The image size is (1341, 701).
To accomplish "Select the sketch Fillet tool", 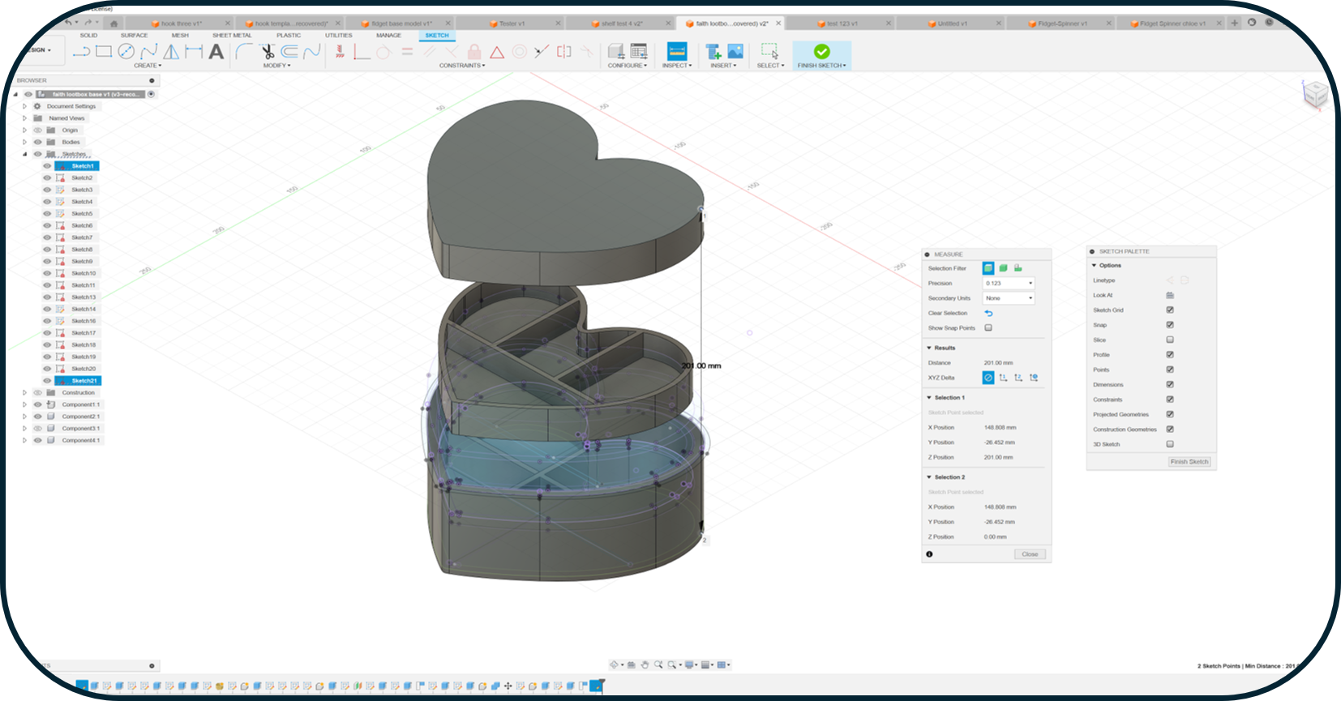I will (x=243, y=52).
